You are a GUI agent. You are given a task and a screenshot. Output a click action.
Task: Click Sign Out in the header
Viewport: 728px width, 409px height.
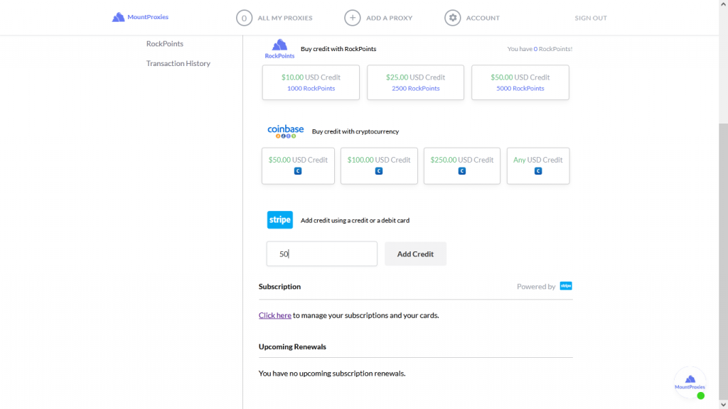pyautogui.click(x=591, y=18)
